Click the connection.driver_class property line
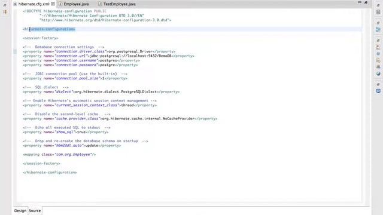This screenshot has width=383, height=215. (99, 51)
